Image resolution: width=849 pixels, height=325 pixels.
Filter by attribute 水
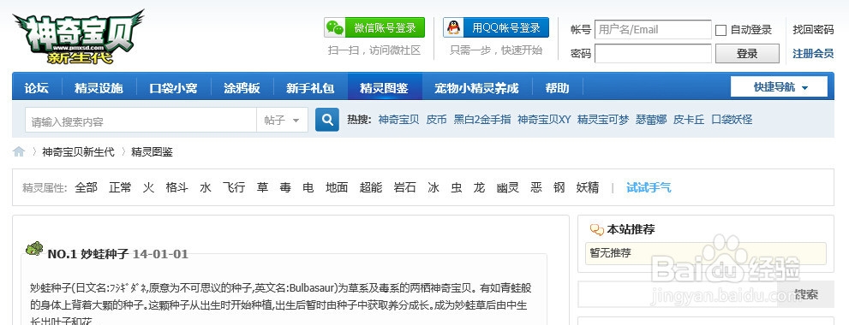[x=206, y=187]
